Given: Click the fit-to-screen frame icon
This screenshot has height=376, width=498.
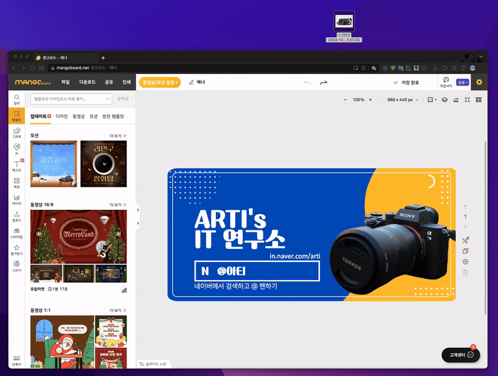Looking at the screenshot, I should point(467,100).
